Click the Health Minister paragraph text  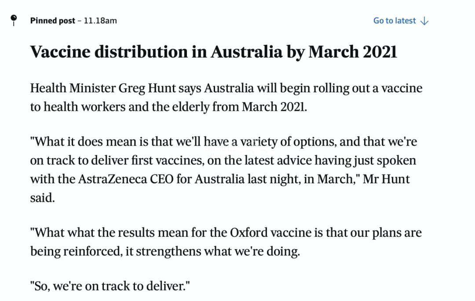(226, 98)
